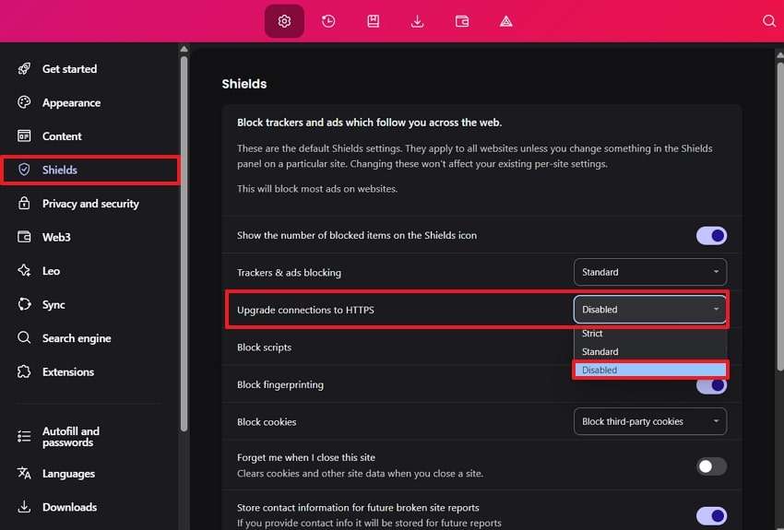Open the Wallet icon in top bar
Image resolution: width=784 pixels, height=530 pixels.
click(x=462, y=21)
